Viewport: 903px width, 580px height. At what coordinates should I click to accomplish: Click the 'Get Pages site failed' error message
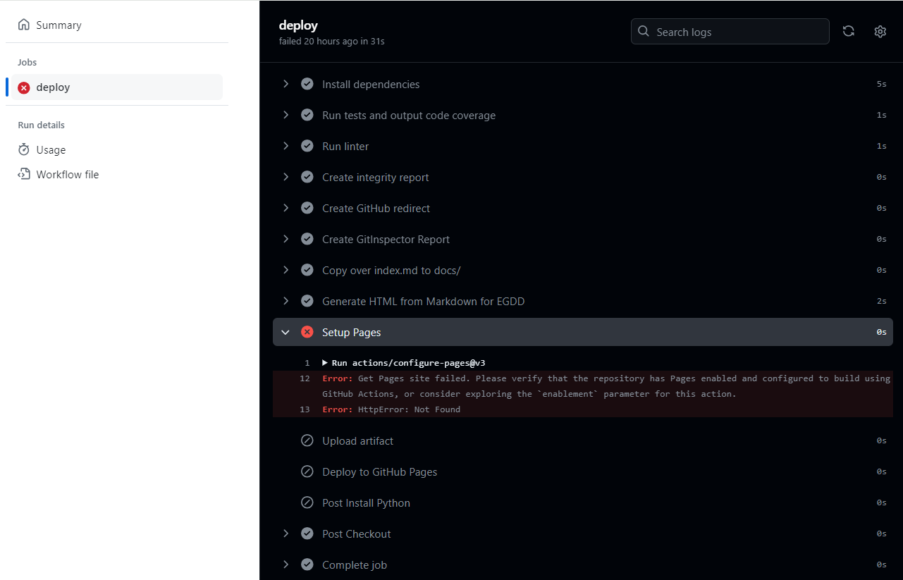click(606, 386)
